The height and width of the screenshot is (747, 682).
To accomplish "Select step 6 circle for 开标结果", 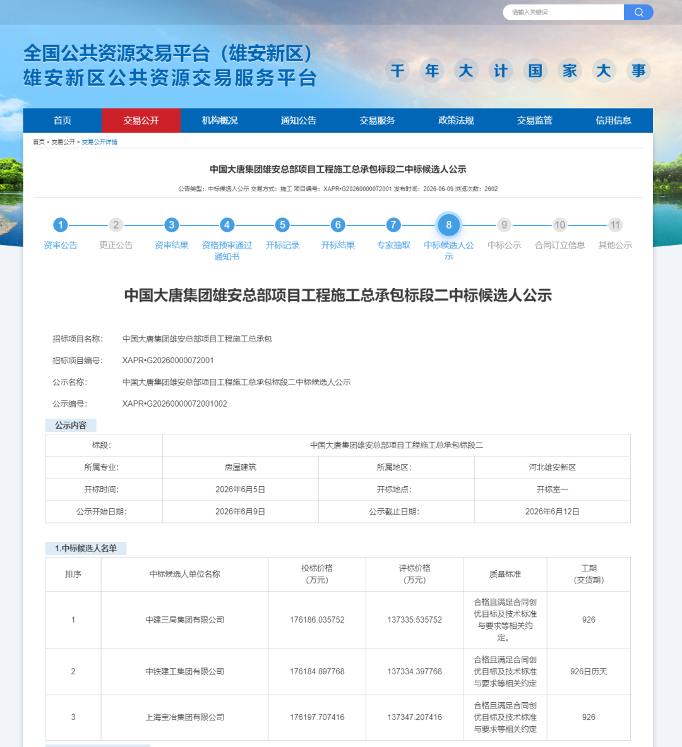I will point(338,225).
